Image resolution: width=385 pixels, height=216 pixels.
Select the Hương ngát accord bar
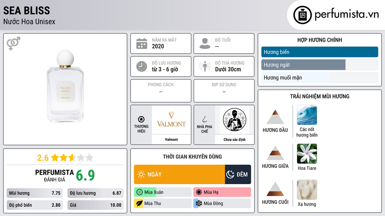click(320, 65)
